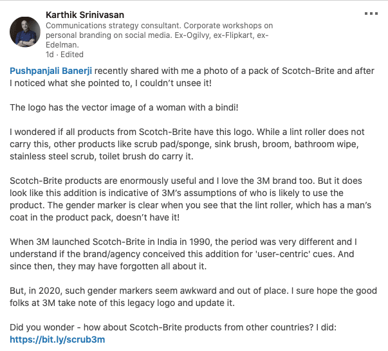Click Karthik Srinivasan's profile photo

pyautogui.click(x=26, y=30)
